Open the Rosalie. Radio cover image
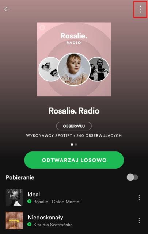Image resolution: width=148 pixels, height=234 pixels. pyautogui.click(x=74, y=60)
